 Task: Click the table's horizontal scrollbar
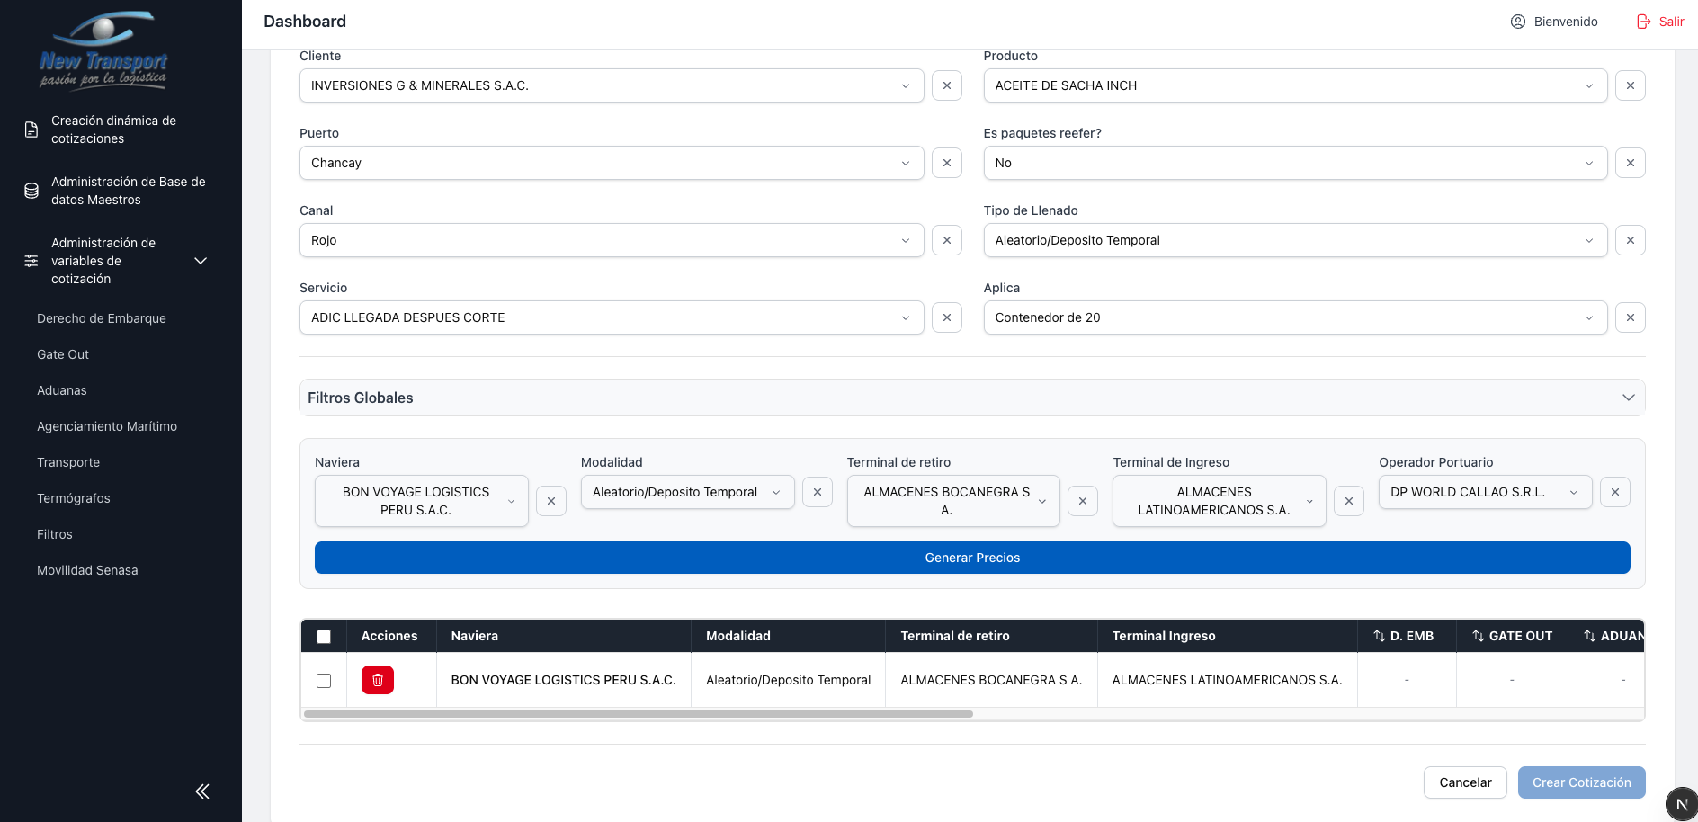coord(639,714)
